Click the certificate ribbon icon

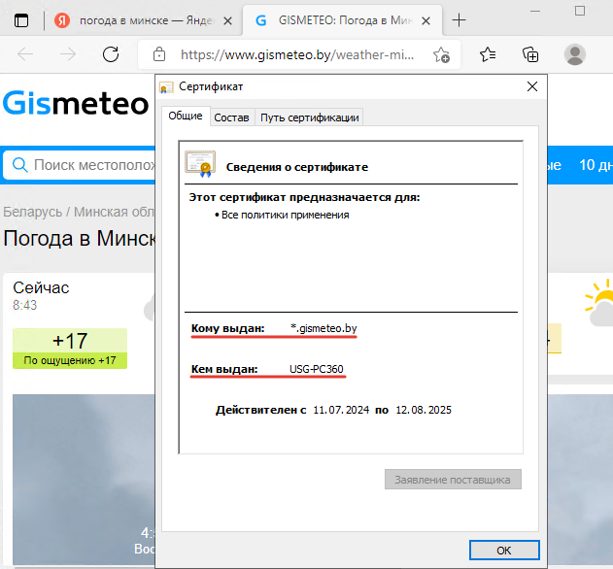click(200, 164)
